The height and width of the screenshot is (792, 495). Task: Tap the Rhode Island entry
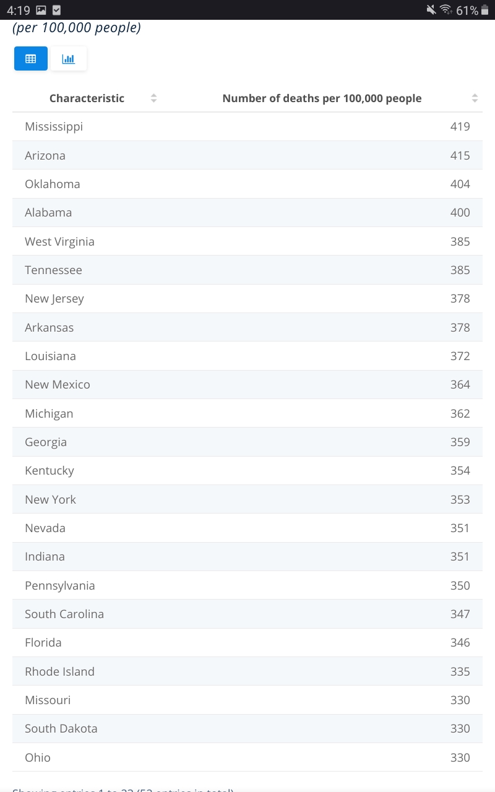247,671
